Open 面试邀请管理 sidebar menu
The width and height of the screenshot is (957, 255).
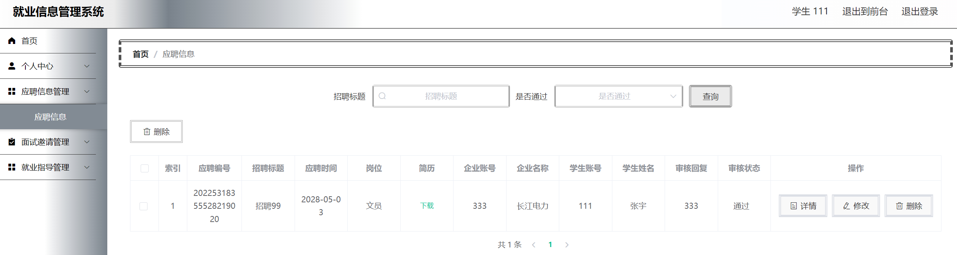coord(48,142)
